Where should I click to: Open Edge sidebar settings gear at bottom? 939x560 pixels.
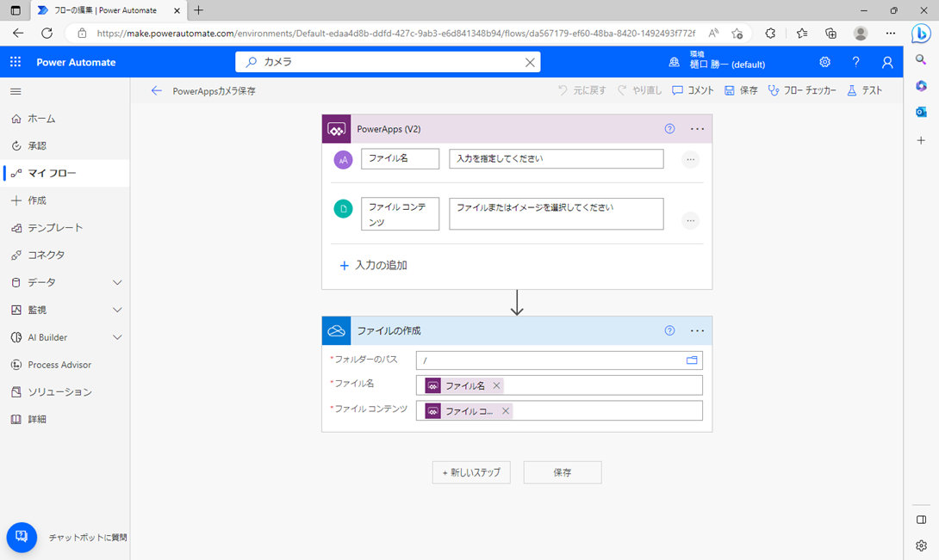921,545
